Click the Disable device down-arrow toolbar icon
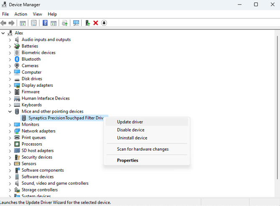 [104, 23]
